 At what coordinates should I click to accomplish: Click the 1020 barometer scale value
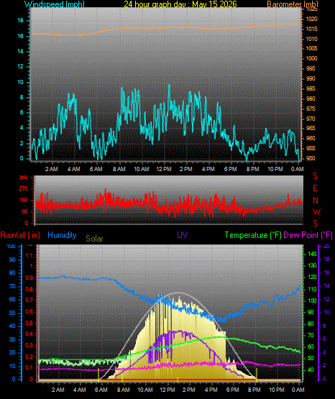311,19
